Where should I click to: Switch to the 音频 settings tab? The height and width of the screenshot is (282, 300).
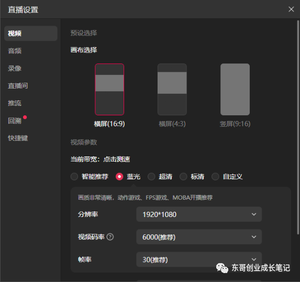coord(15,51)
